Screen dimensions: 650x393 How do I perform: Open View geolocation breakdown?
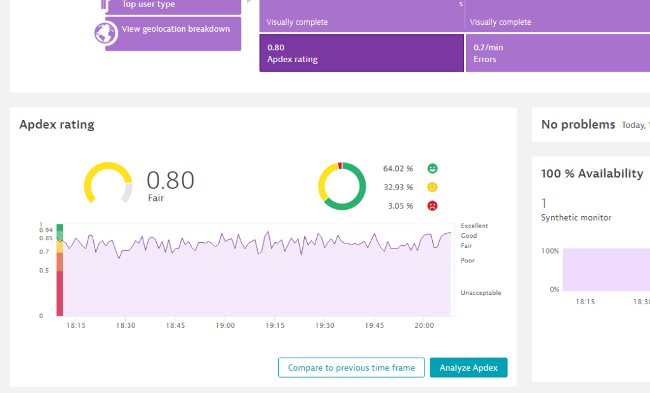tap(175, 29)
